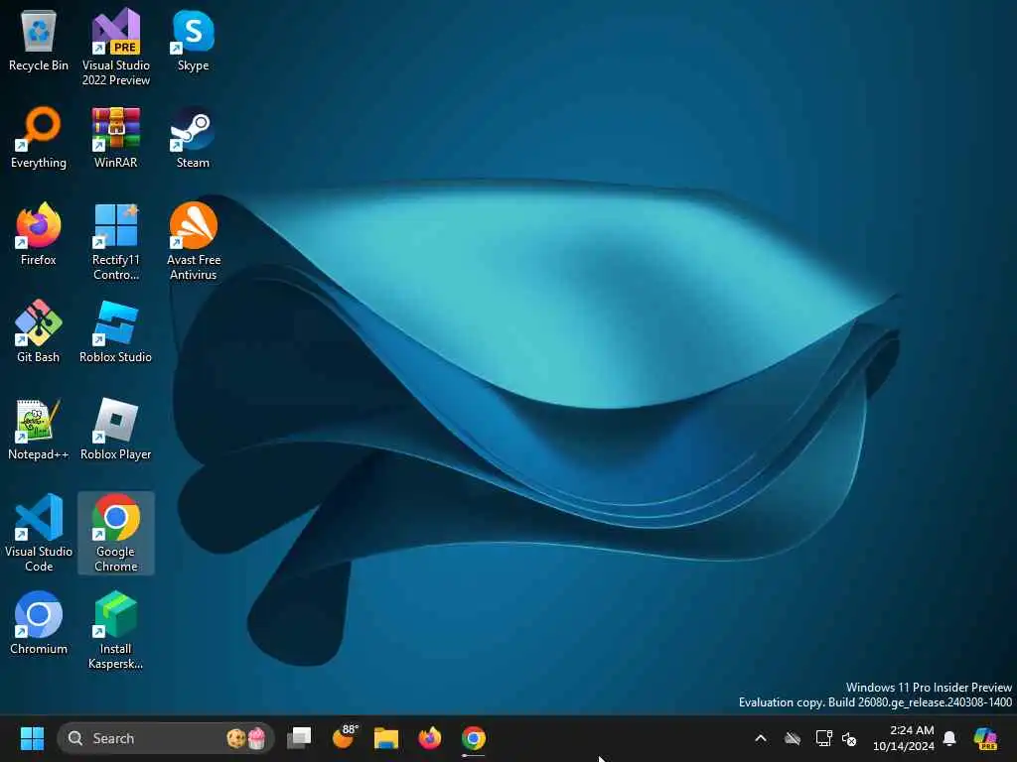This screenshot has height=762, width=1017.
Task: Click the Roblox Player shortcut
Action: coord(115,429)
